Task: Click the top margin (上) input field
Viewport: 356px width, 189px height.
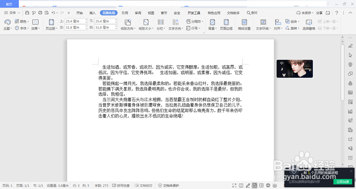Action: [76, 21]
